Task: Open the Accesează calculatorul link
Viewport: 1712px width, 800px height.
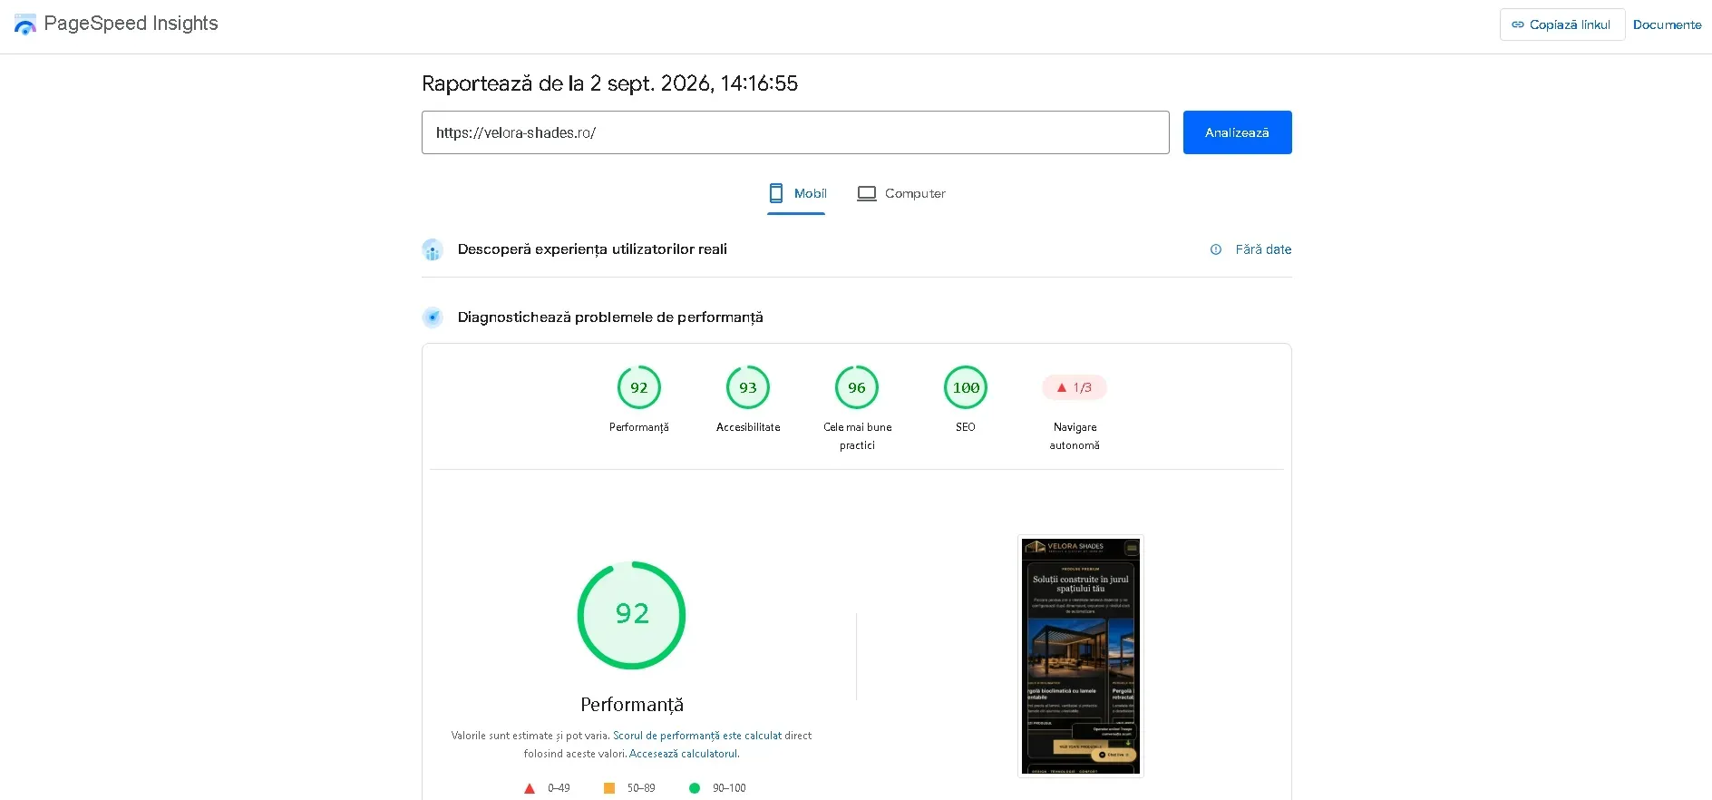Action: coord(684,754)
